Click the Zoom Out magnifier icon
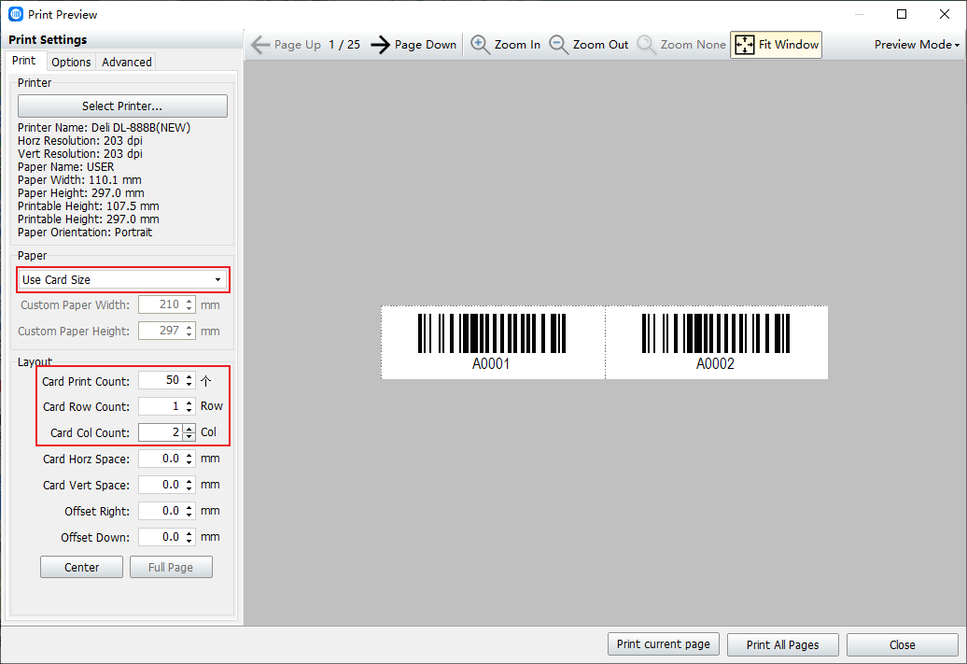The height and width of the screenshot is (664, 967). click(559, 45)
